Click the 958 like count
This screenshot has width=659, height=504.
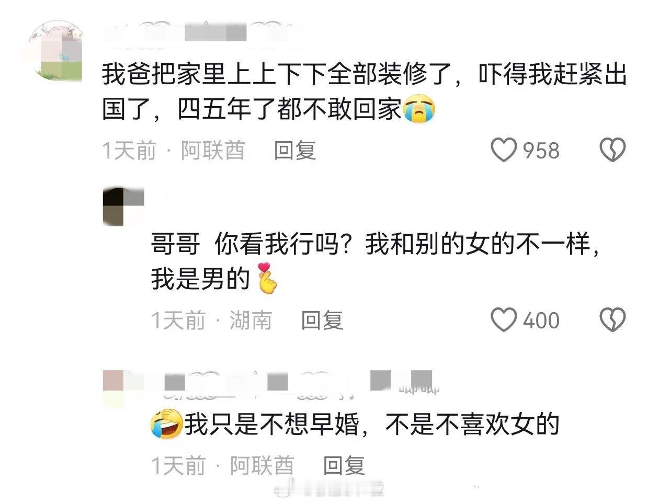(541, 151)
